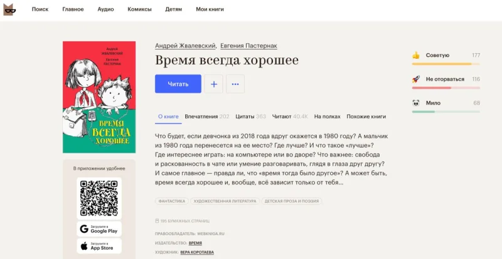This screenshot has width=502, height=259.
Task: Click the Фантастика genre tag
Action: [172, 201]
